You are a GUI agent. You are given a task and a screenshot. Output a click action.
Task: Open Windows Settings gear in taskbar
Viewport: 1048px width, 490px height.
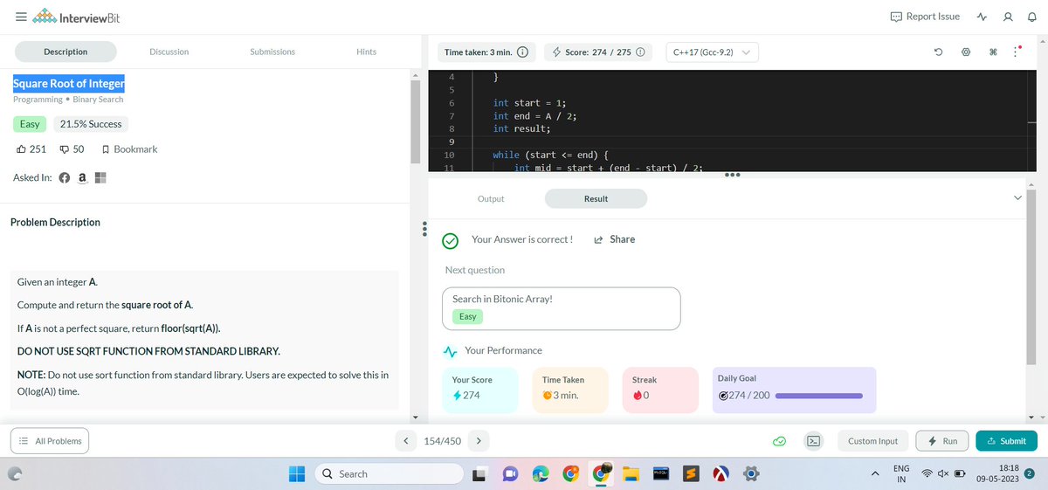(x=749, y=473)
